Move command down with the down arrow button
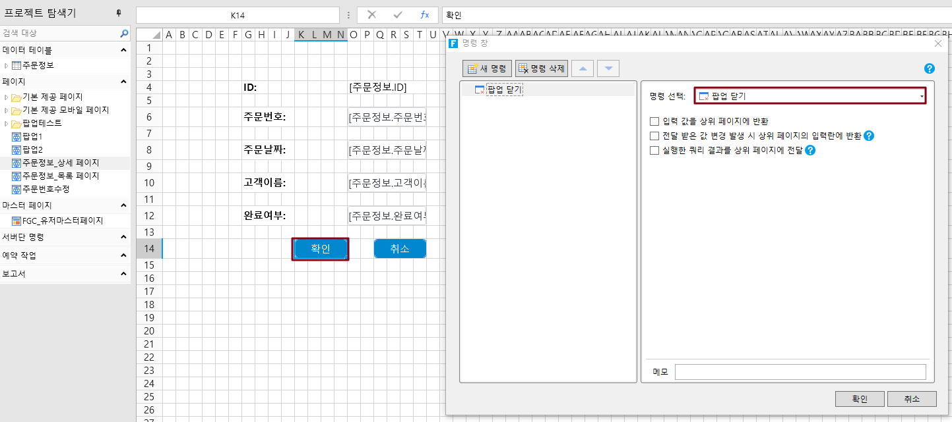The height and width of the screenshot is (422, 952). click(x=608, y=68)
